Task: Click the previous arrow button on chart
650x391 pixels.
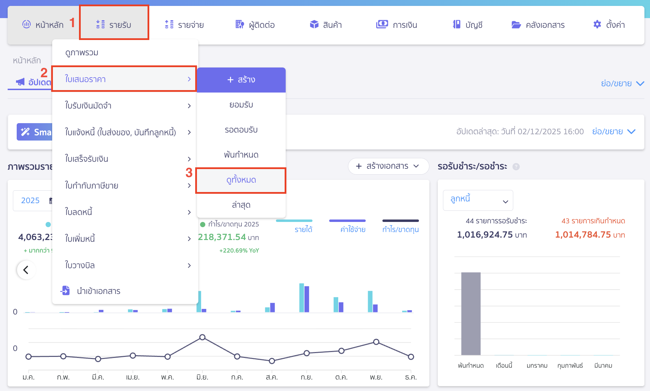Action: coord(26,270)
